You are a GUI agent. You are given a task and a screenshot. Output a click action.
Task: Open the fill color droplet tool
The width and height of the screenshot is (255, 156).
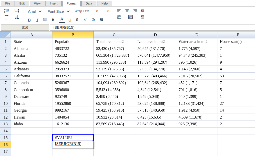click(53, 20)
